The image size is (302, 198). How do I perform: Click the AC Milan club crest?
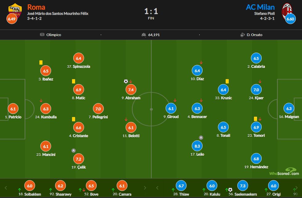click(x=287, y=11)
